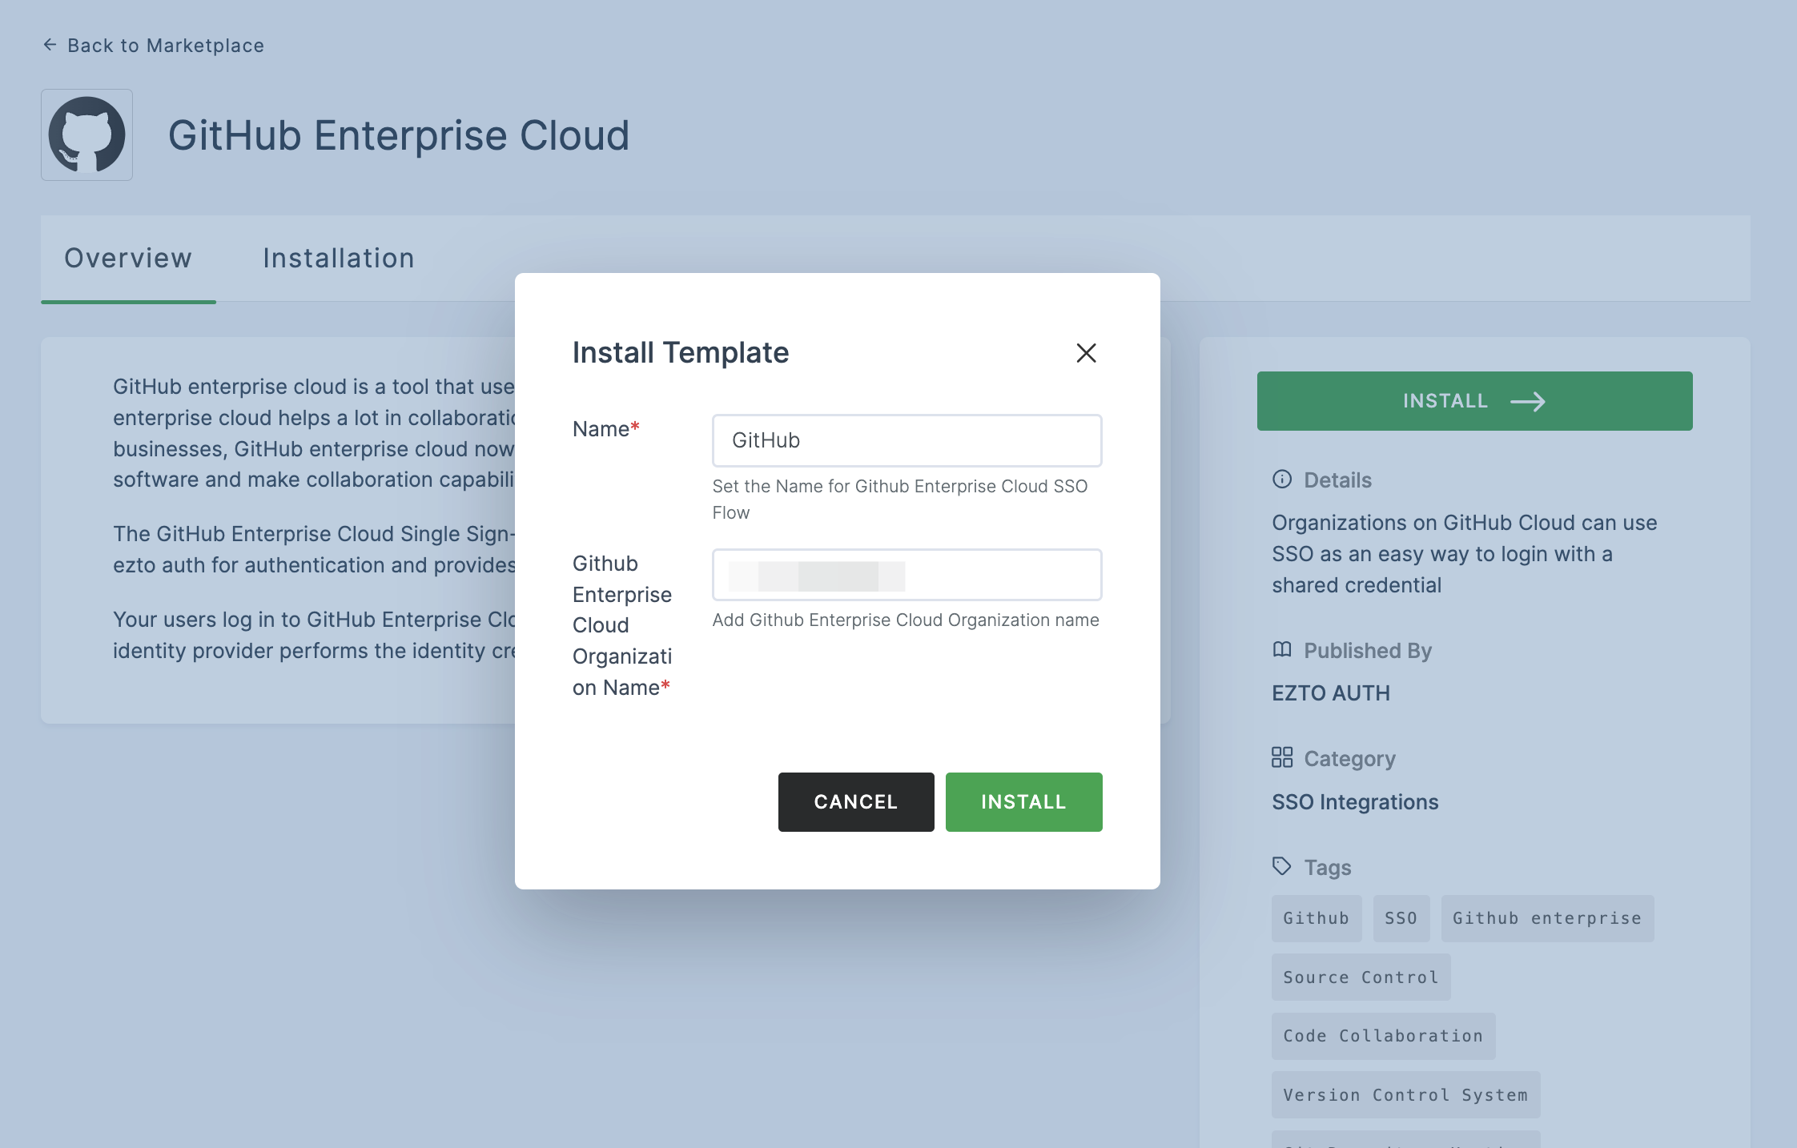Click the GitHub Enterprise Cloud page title
Screen dimensions: 1797x1148
pyautogui.click(x=399, y=135)
